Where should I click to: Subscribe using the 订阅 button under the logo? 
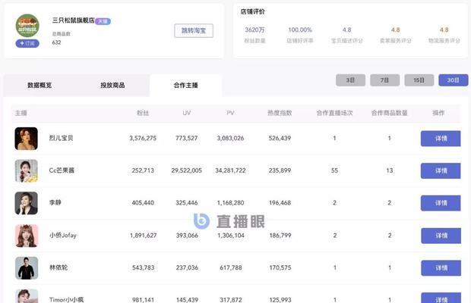[27, 43]
